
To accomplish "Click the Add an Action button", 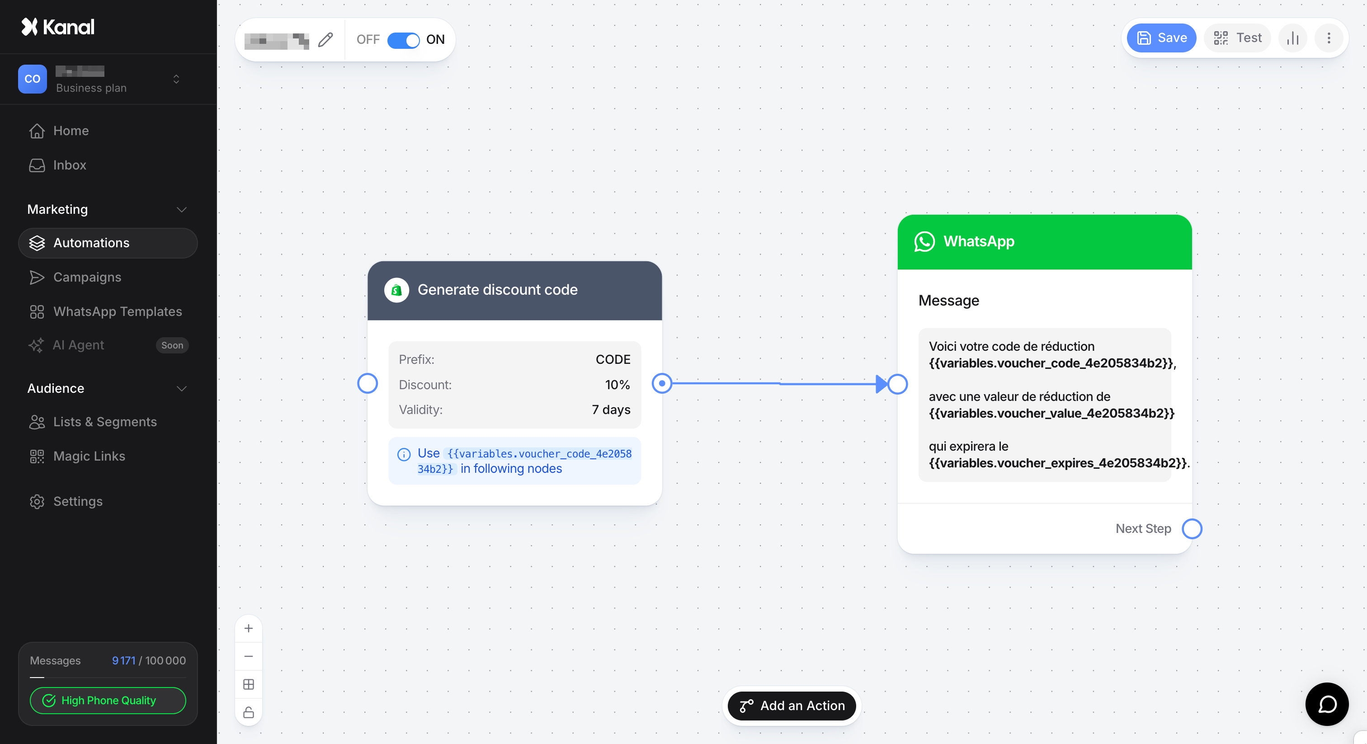I will point(791,705).
